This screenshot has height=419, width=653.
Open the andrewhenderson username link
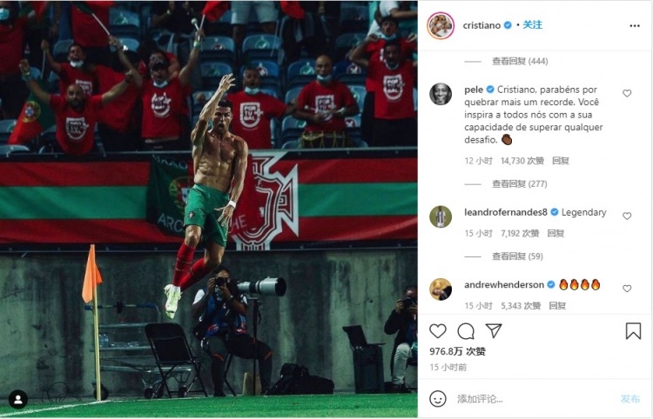pos(504,284)
